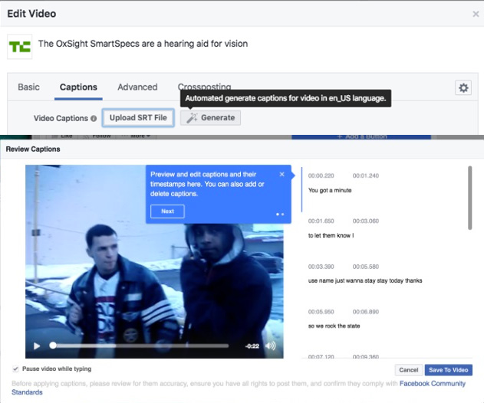Dismiss the blue caption preview tooltip

point(282,174)
